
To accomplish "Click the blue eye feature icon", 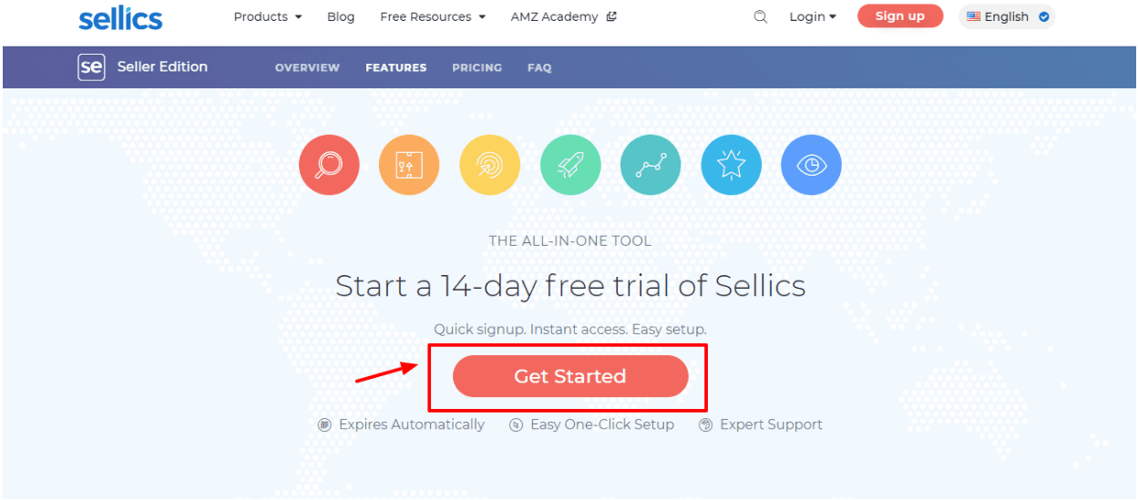I will [x=811, y=165].
